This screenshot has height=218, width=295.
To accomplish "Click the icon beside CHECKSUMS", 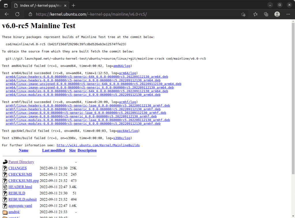I will tap(5, 174).
